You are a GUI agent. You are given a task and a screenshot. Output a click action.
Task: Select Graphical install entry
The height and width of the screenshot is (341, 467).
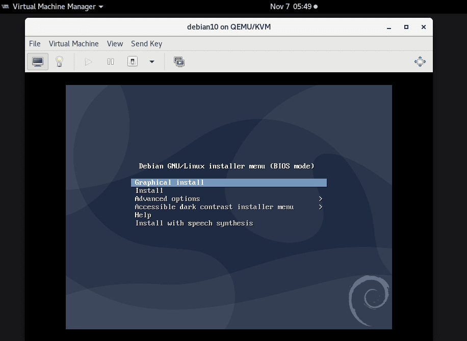pyautogui.click(x=229, y=183)
